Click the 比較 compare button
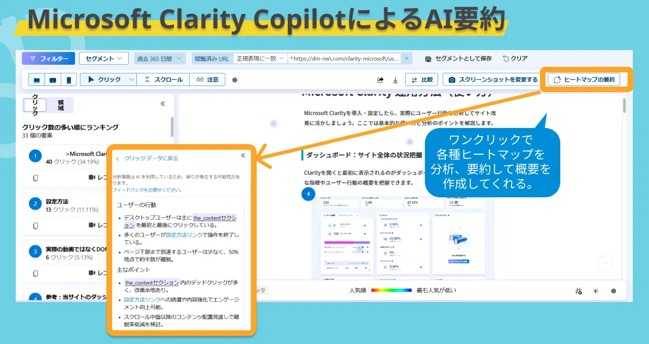This screenshot has height=344, width=649. click(x=422, y=80)
